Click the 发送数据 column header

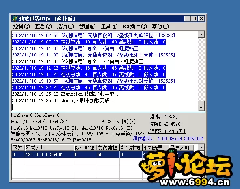pos(108,148)
